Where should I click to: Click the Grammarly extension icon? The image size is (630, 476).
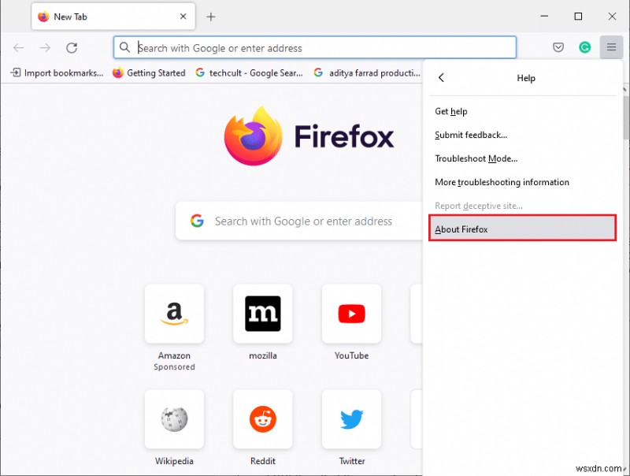coord(584,47)
